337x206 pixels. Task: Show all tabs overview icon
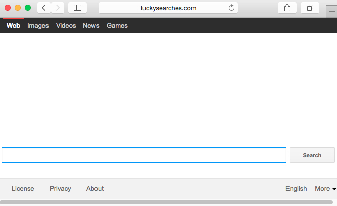click(x=310, y=8)
